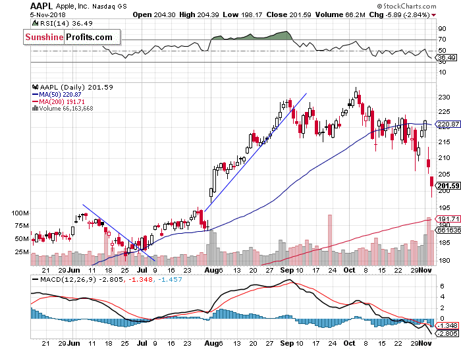Screen dimensions: 461x349
Task: Click the candlestick icon beside AAPL (Daily)
Action: coord(35,87)
